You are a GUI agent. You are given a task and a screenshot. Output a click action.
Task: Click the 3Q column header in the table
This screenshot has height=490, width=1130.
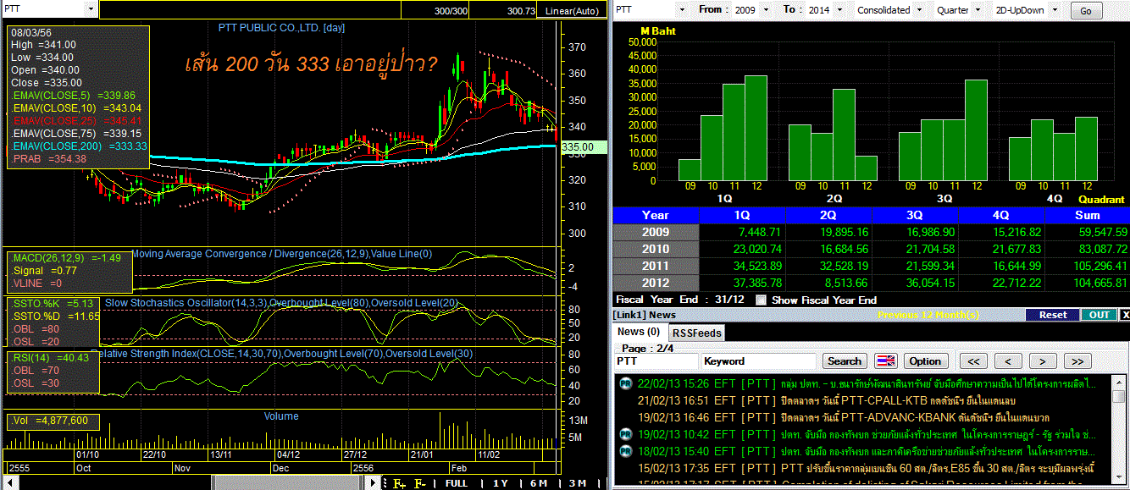pos(915,215)
